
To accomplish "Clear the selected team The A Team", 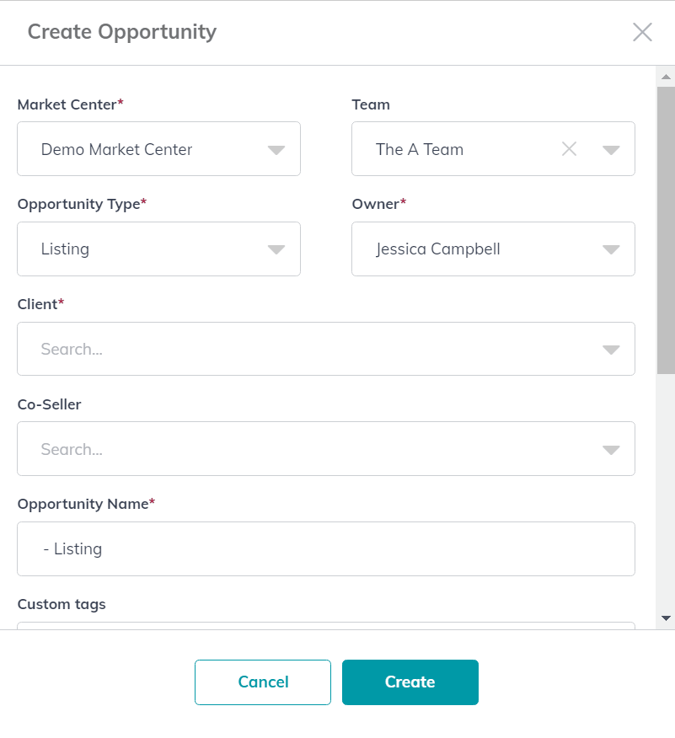I will 569,149.
